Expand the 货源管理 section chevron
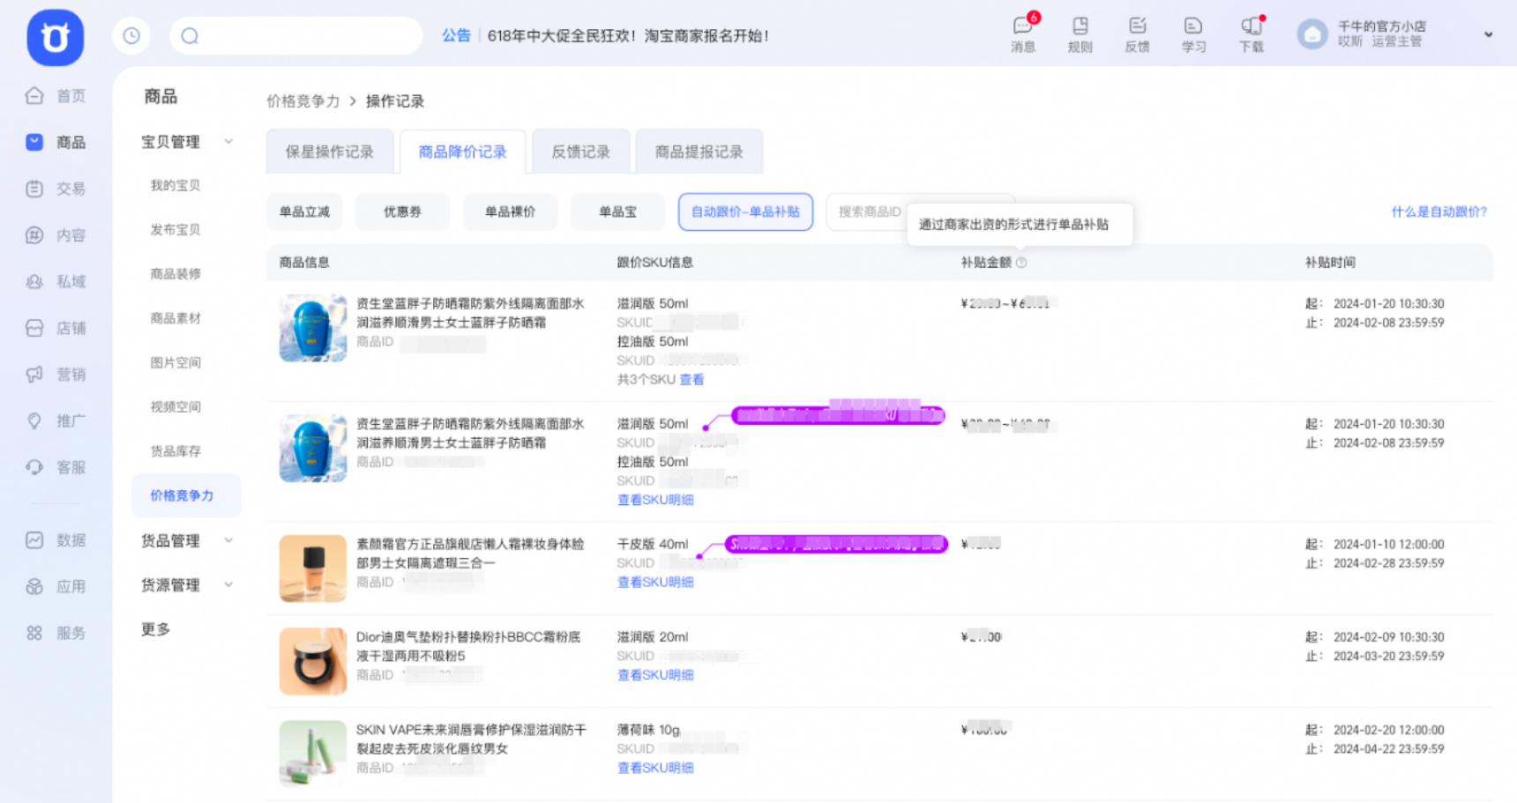The width and height of the screenshot is (1517, 803). pyautogui.click(x=228, y=584)
